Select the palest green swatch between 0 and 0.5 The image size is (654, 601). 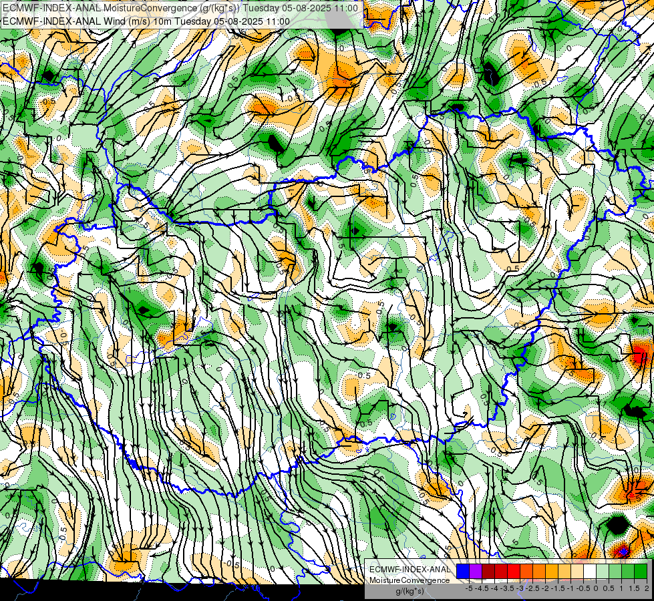point(603,572)
